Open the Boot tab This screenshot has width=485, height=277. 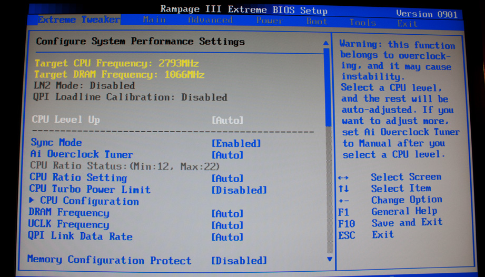(316, 22)
